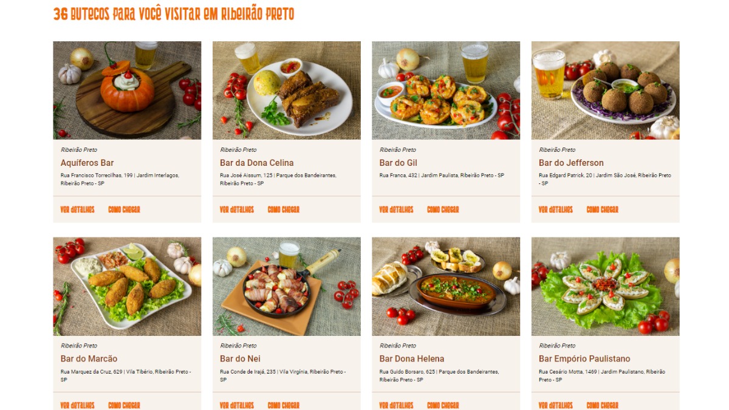Image resolution: width=729 pixels, height=410 pixels.
Task: Click 'Como chegar' for Aquíferos Bar
Action: coord(124,210)
